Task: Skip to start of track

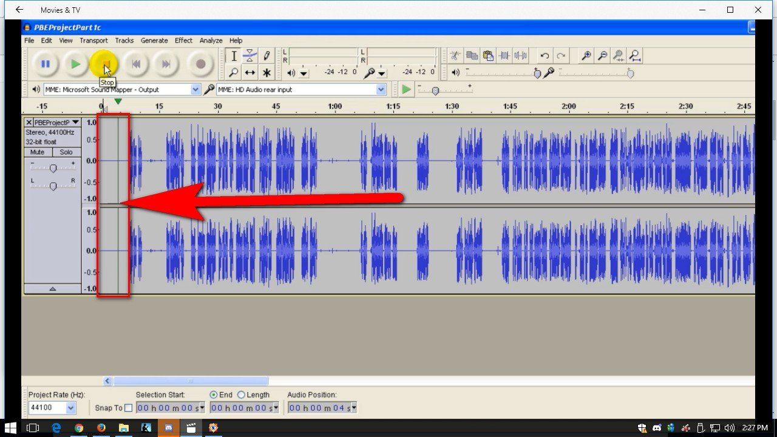Action: [x=137, y=64]
